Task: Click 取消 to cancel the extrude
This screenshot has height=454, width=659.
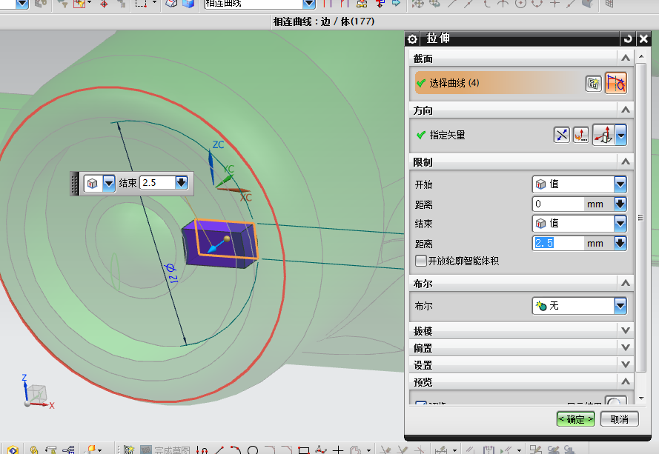Action: (x=620, y=418)
